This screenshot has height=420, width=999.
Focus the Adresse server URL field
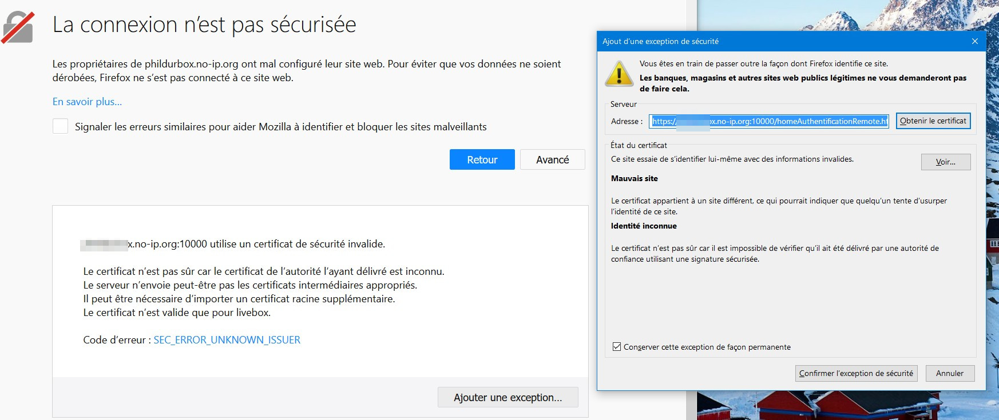pyautogui.click(x=770, y=121)
